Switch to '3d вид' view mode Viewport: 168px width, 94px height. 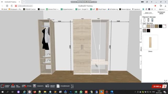point(27,86)
